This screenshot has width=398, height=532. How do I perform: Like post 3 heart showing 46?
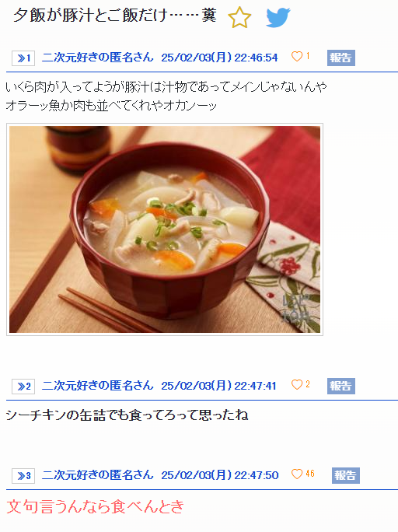pos(297,474)
